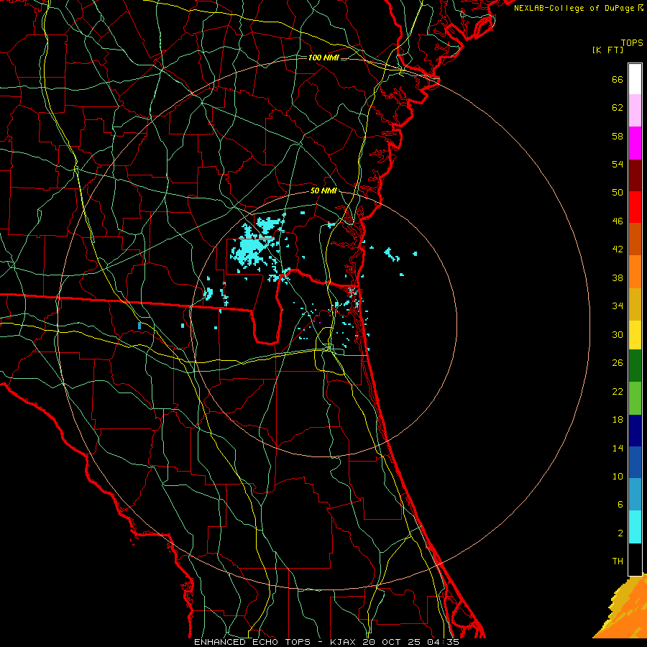Click the light blue legend swatch

[635, 495]
